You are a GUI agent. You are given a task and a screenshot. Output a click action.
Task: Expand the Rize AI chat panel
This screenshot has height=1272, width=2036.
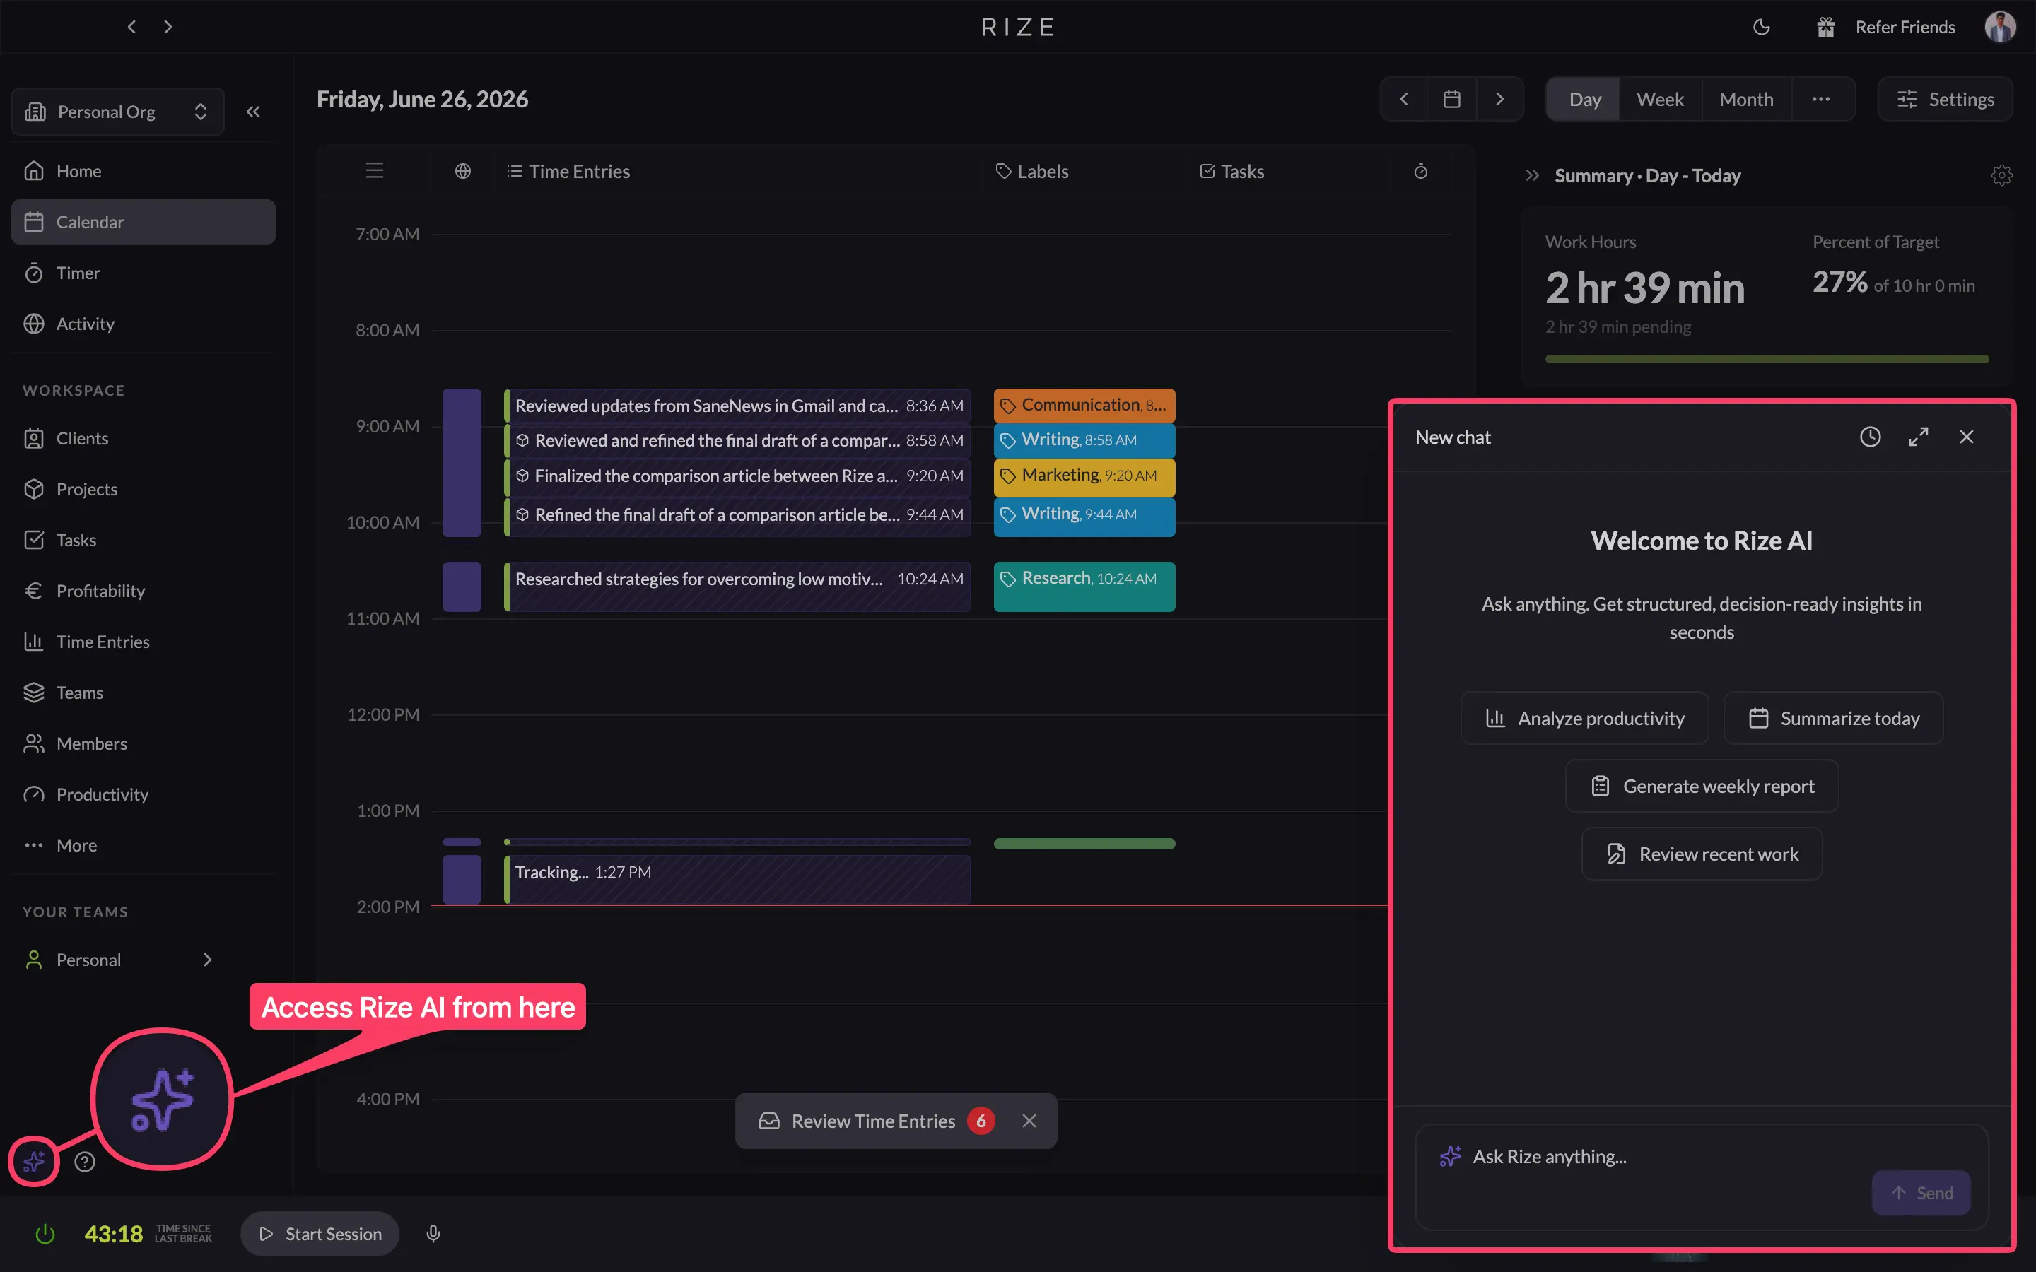pyautogui.click(x=1918, y=437)
